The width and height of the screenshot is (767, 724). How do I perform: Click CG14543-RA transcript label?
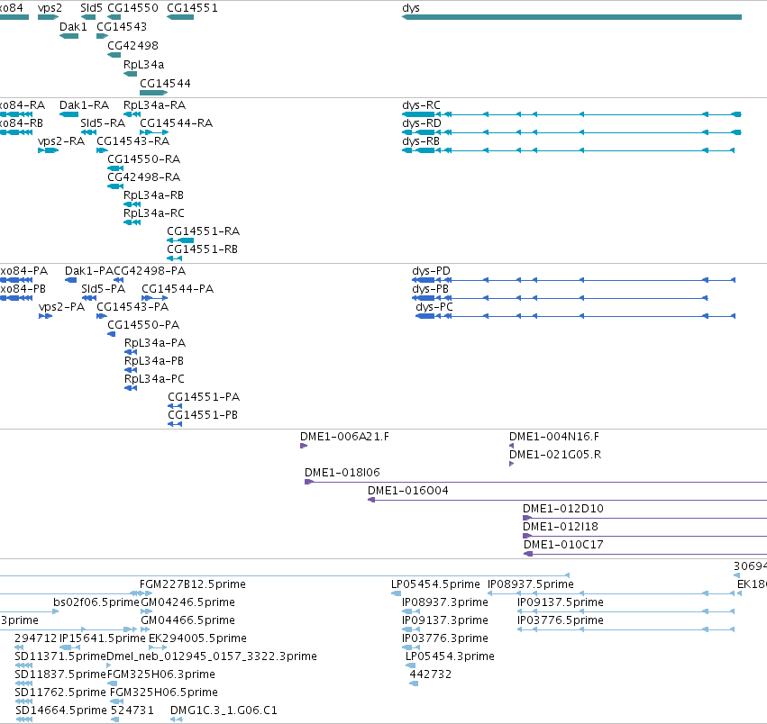tap(133, 141)
